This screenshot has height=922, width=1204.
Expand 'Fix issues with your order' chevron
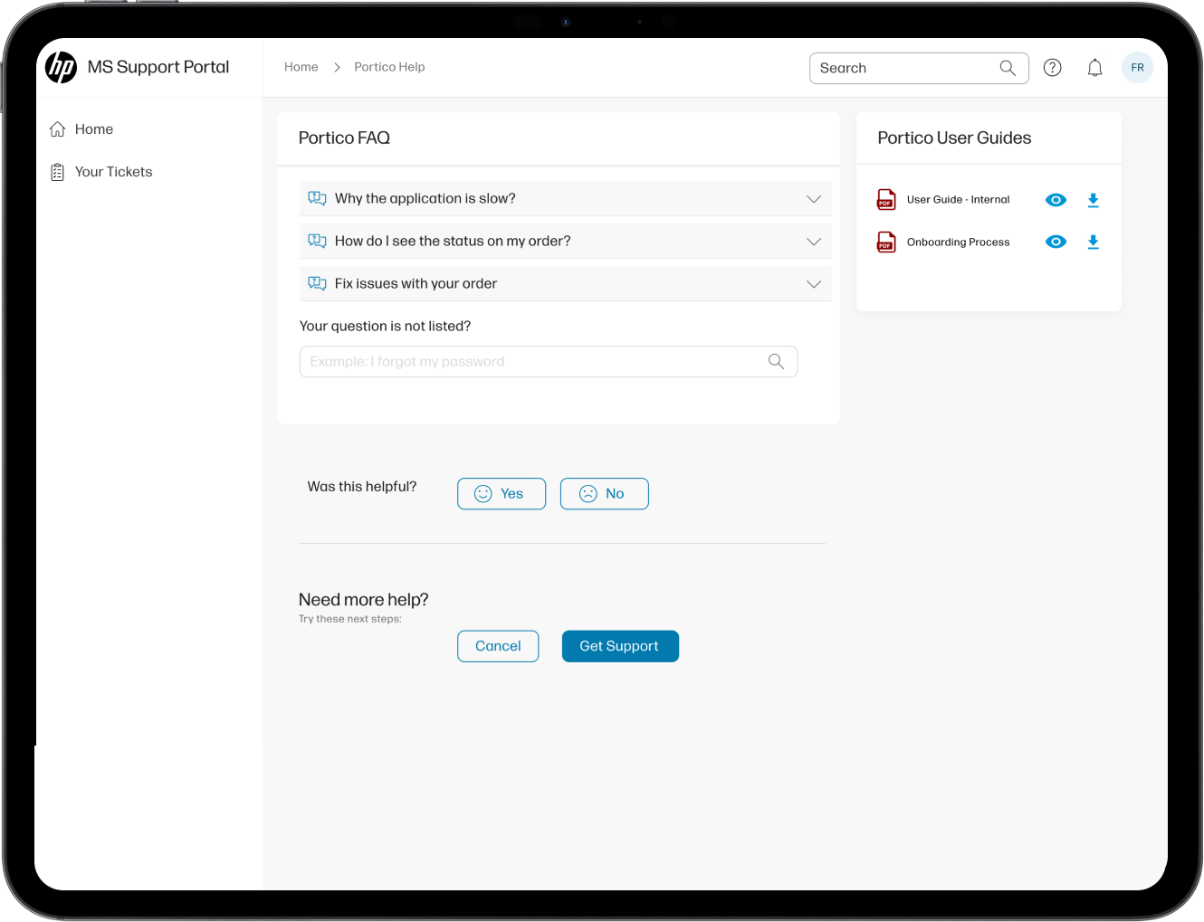[x=814, y=284]
